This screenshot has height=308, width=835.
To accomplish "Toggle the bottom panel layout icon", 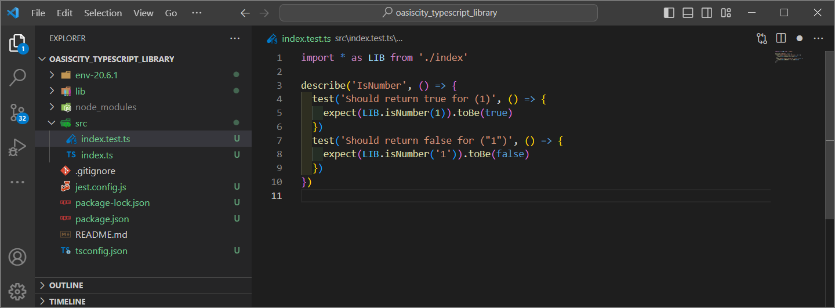I will [x=688, y=13].
